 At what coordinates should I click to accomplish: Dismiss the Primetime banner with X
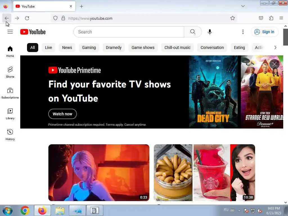274,64
